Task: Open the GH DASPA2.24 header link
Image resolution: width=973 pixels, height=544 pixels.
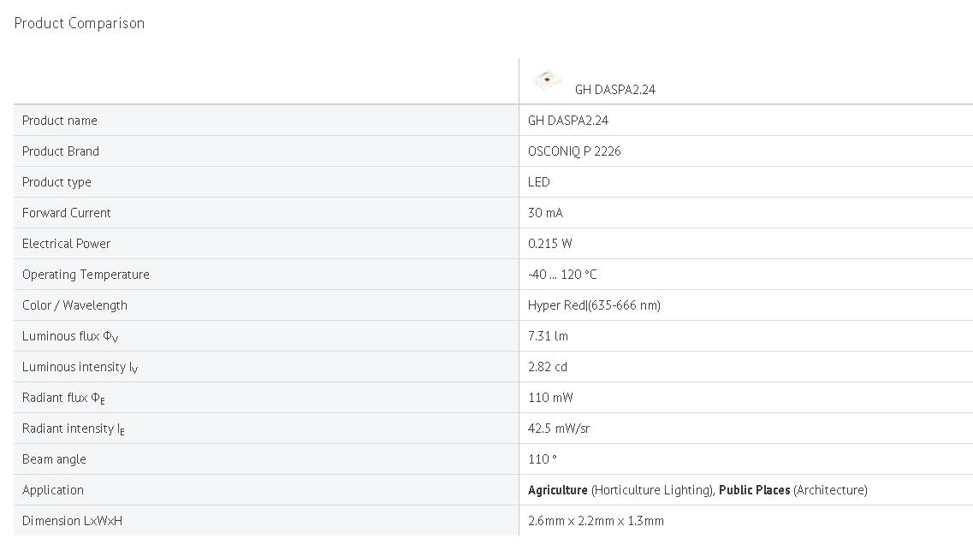Action: click(614, 89)
